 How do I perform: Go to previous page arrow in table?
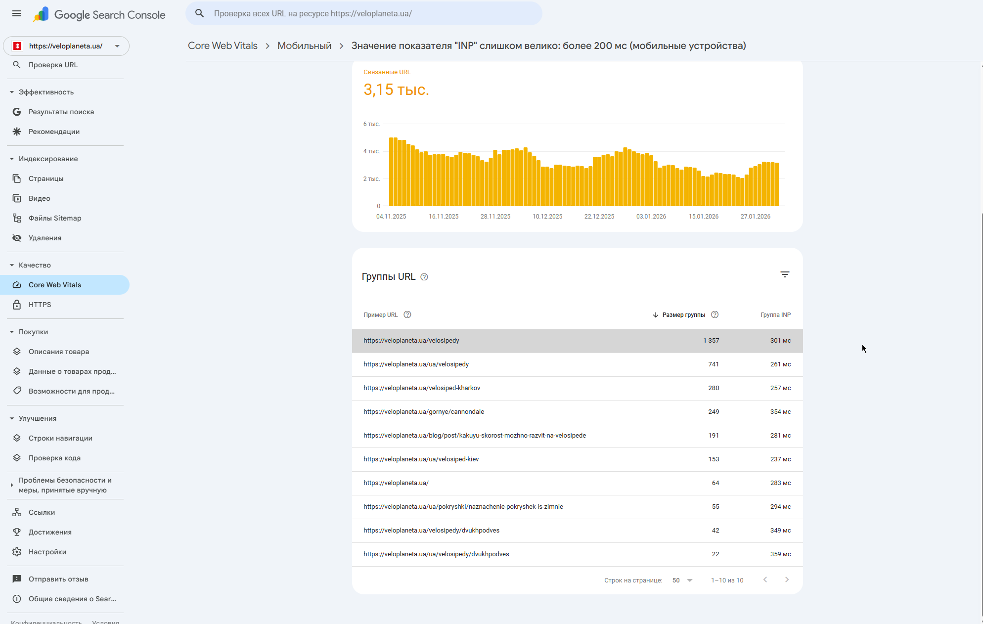click(765, 580)
